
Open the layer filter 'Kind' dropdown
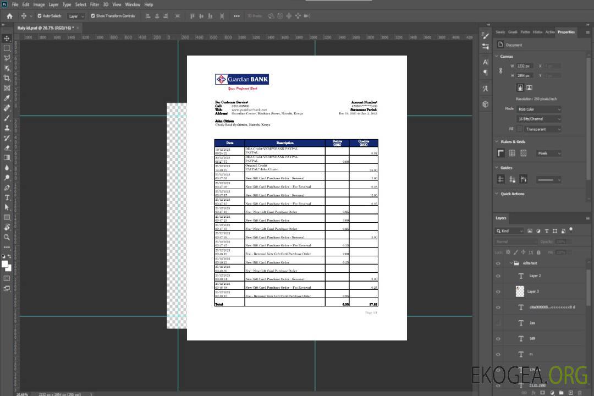click(x=509, y=231)
